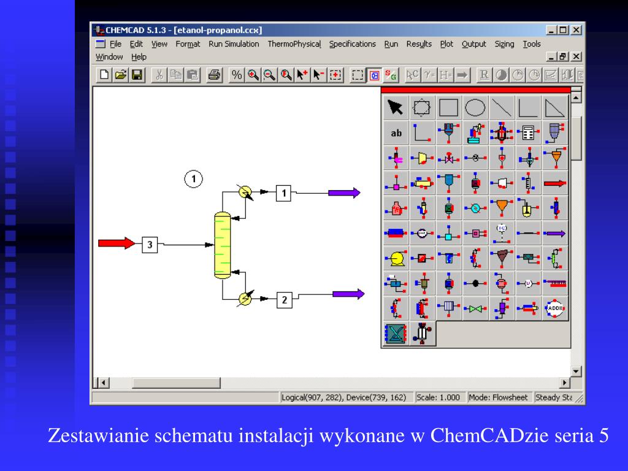The width and height of the screenshot is (628, 471).
Task: Select the black arrow pointer in palette
Action: click(396, 107)
